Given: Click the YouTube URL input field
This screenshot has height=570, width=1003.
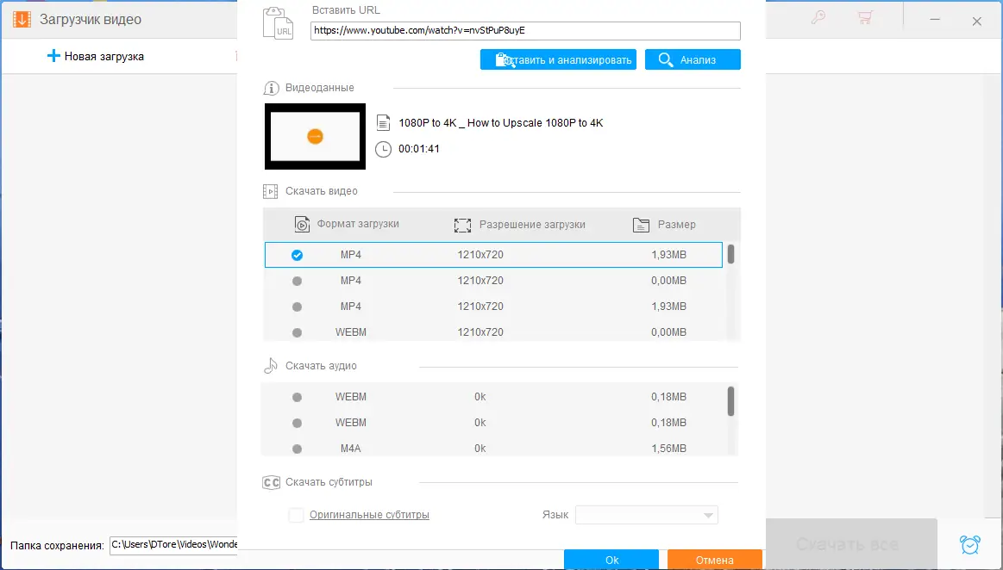Looking at the screenshot, I should (525, 30).
